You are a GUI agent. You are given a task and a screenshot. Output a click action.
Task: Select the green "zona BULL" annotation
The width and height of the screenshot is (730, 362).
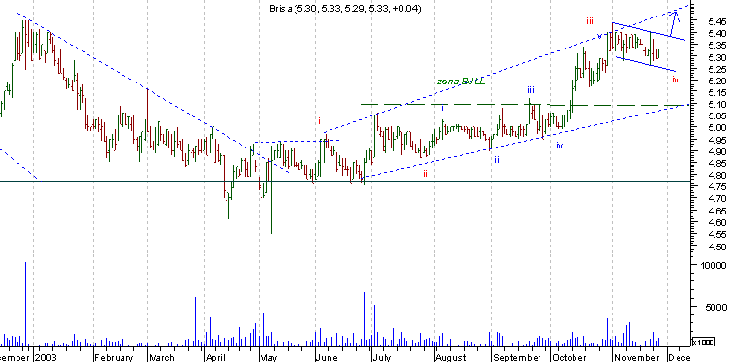coord(461,81)
